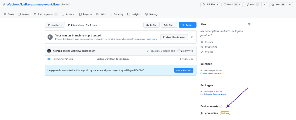The height and width of the screenshot is (120, 296).
Task: Click the rocket icon beside production
Action: pyautogui.click(x=202, y=113)
